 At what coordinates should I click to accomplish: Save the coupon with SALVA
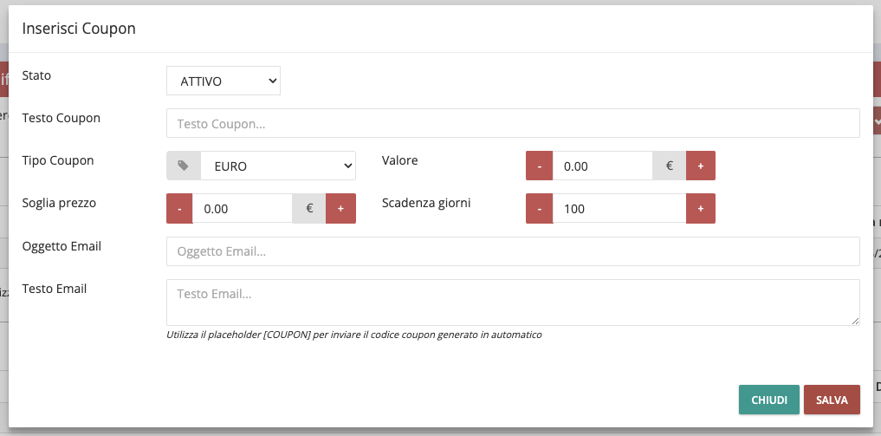click(832, 400)
